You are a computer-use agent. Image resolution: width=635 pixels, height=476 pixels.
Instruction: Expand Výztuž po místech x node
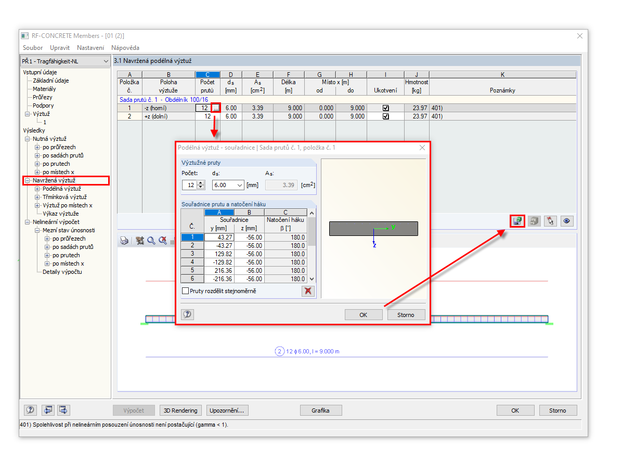pyautogui.click(x=37, y=205)
